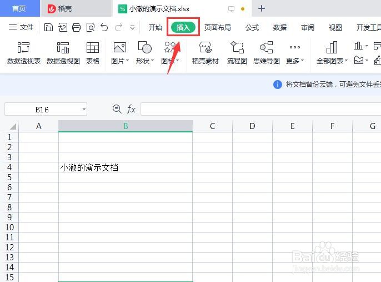Viewport: 381px width, 282px height.
Task: Click the Save icon in quick toolbar
Action: [48, 27]
